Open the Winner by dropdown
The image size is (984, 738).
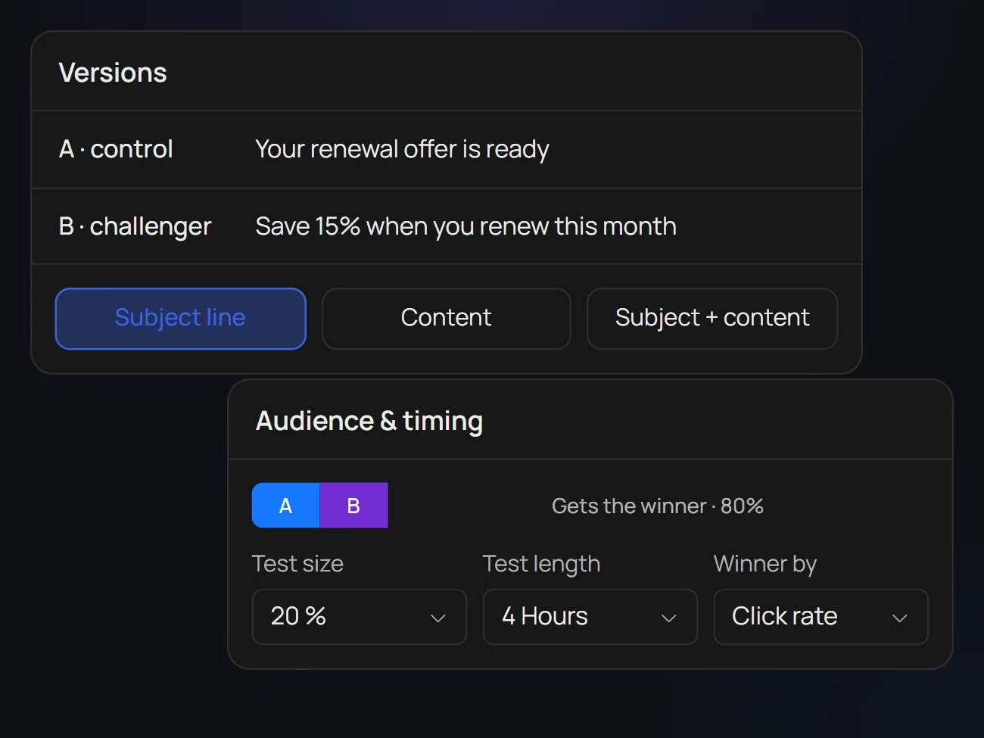821,617
